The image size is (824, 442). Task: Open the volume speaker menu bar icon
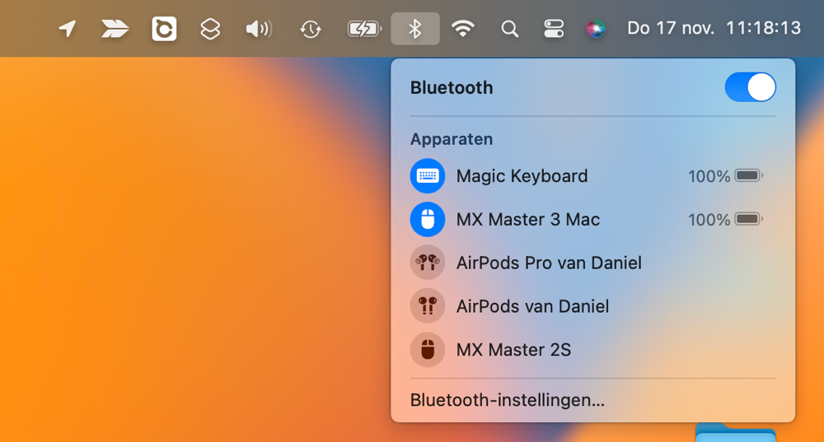pos(259,28)
